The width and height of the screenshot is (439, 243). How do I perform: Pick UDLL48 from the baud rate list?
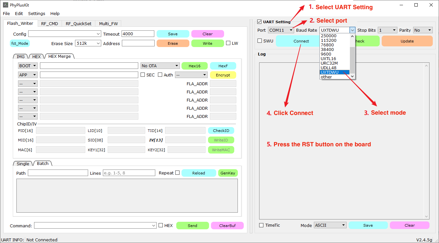pyautogui.click(x=334, y=68)
